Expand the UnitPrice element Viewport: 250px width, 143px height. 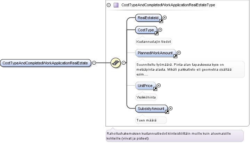tap(159, 85)
